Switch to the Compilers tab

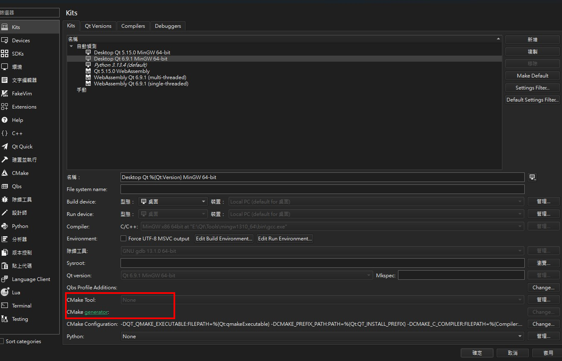133,26
